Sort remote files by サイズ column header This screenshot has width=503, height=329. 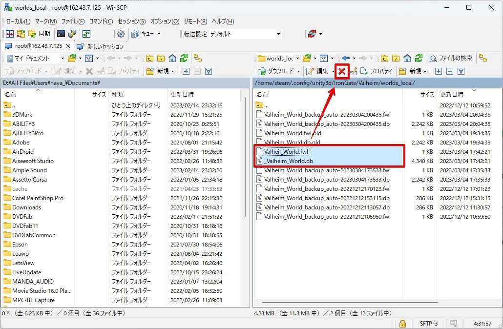click(419, 94)
